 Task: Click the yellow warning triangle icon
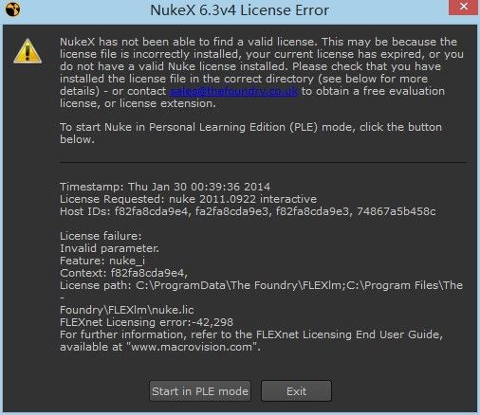(x=28, y=51)
